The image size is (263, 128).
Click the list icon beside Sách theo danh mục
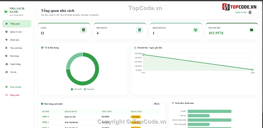pyautogui.click(x=173, y=103)
